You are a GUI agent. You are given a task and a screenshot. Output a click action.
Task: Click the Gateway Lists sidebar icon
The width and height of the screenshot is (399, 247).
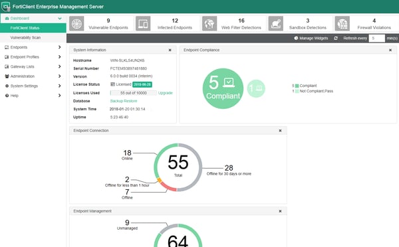click(x=7, y=66)
